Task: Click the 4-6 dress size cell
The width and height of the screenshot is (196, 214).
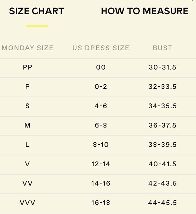Action: (x=101, y=106)
